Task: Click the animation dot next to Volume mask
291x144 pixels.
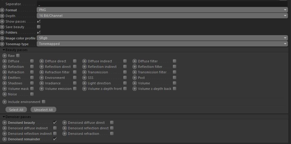Action: click(5, 89)
